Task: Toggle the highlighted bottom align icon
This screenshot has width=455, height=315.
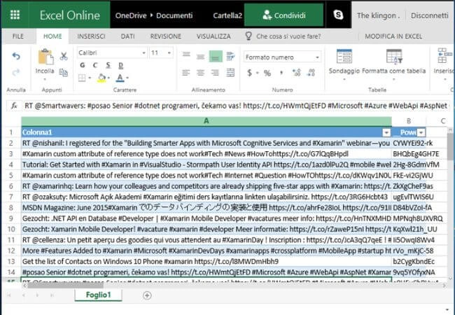Action: click(216, 56)
